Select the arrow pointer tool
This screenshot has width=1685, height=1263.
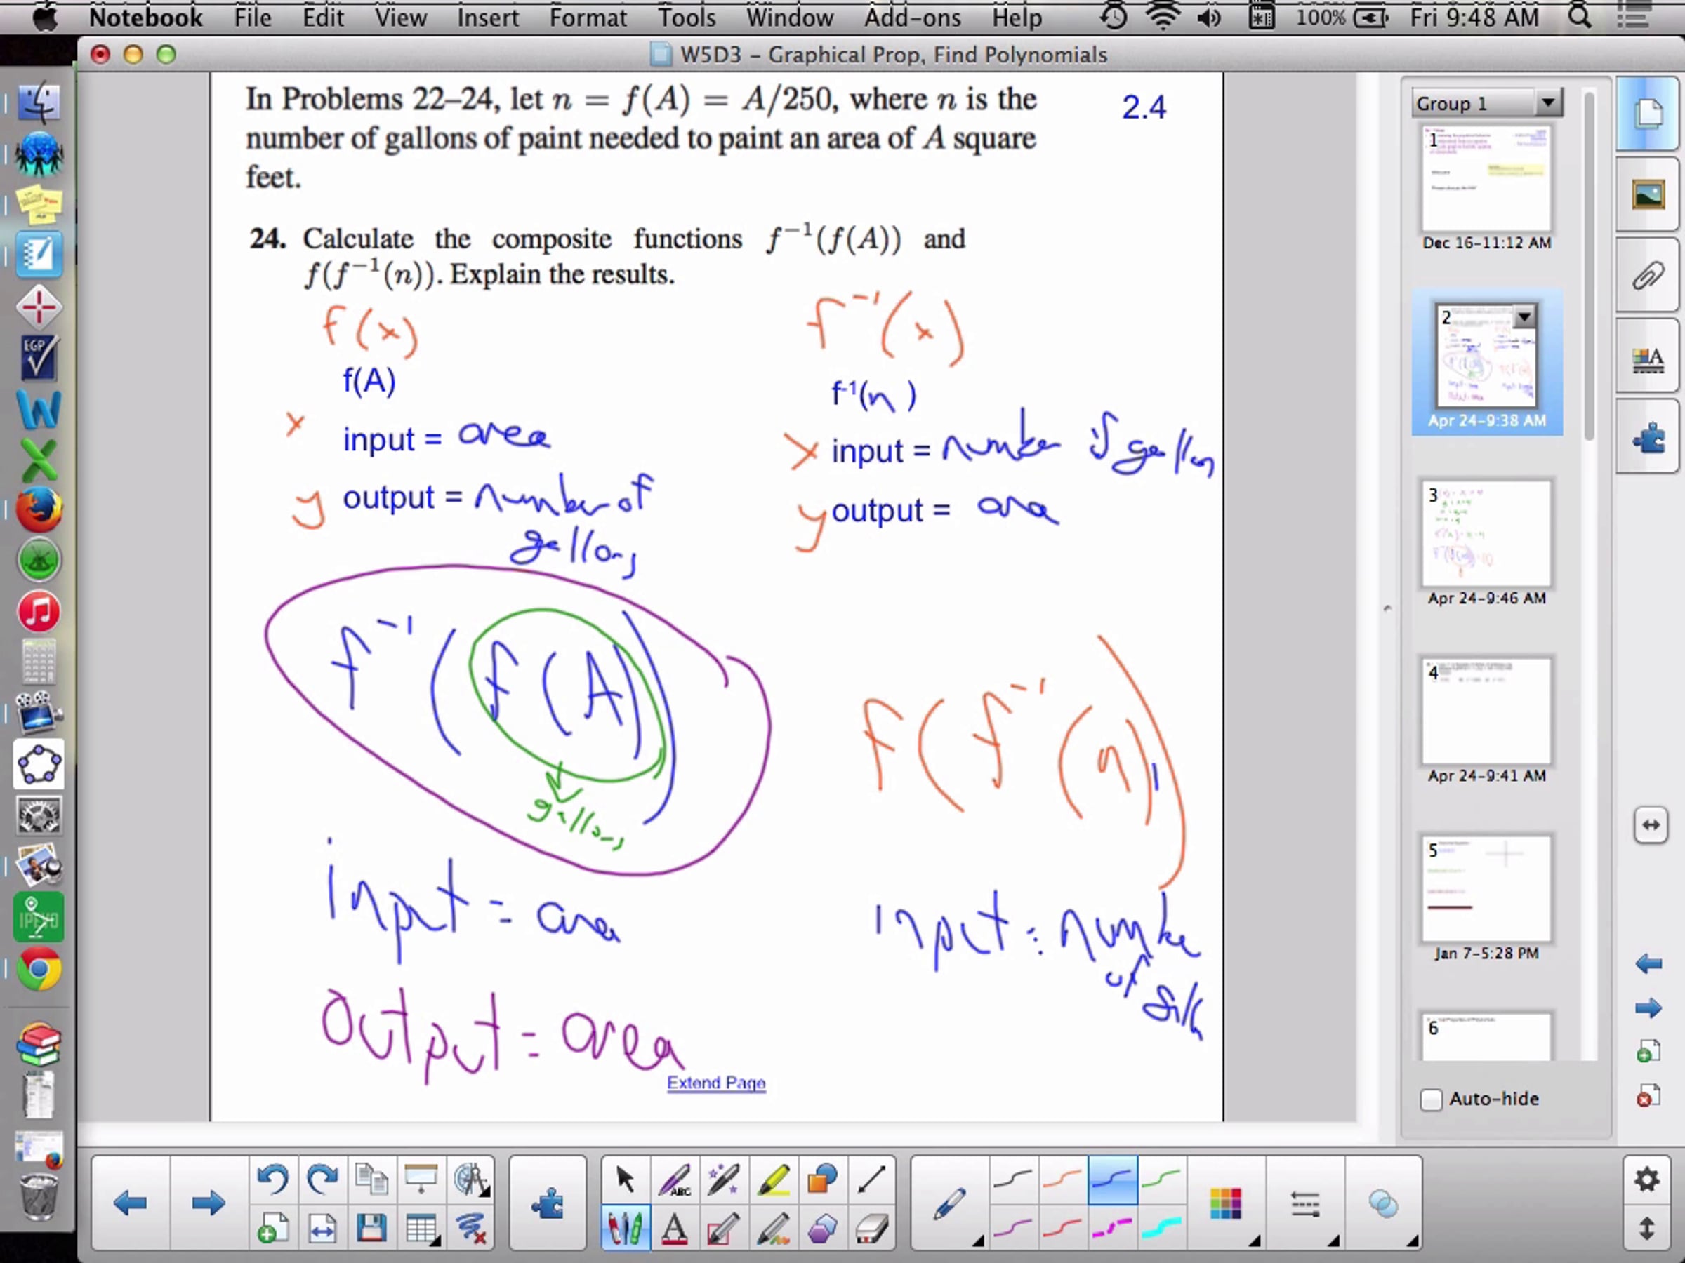coord(626,1180)
